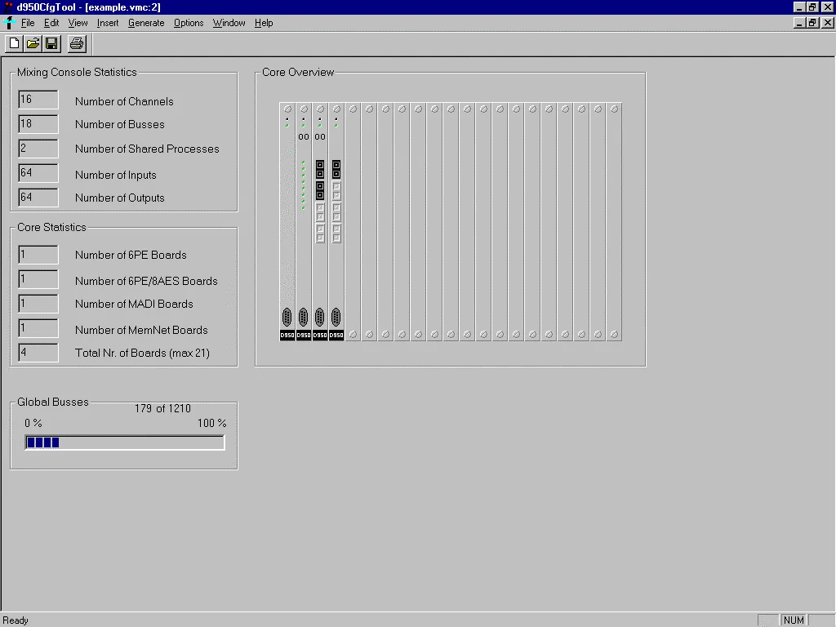Open the Options menu

[189, 23]
